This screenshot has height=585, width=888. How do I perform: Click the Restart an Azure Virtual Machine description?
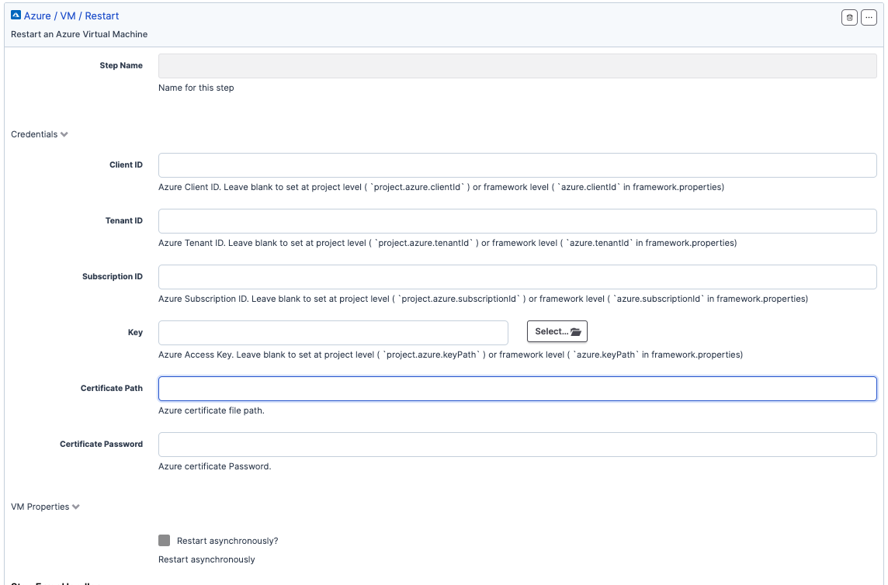coord(79,34)
